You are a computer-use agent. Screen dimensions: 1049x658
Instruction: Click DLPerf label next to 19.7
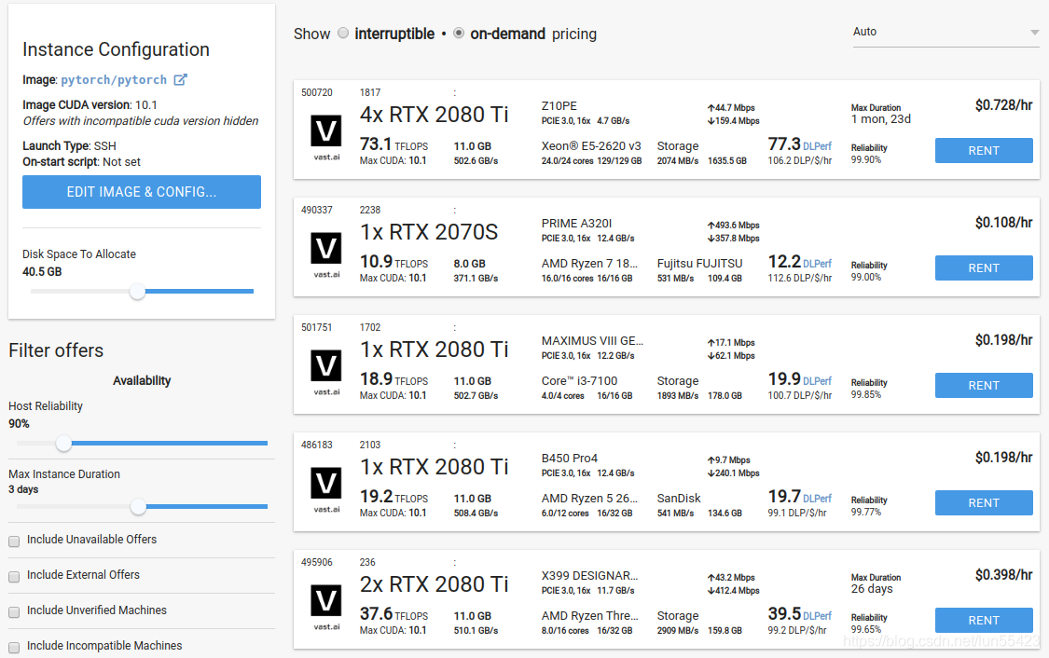coord(817,499)
